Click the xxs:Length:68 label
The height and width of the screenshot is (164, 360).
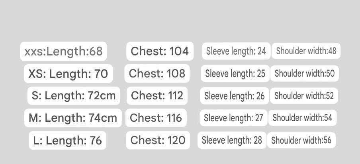coord(63,51)
